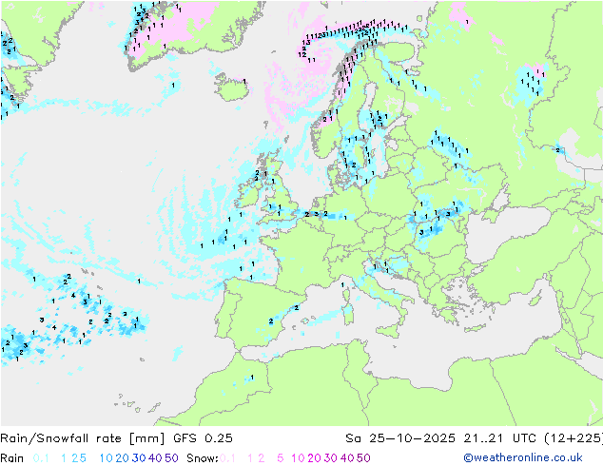Click the Snow legend value 50
This screenshot has height=466, width=603.
[x=363, y=458]
